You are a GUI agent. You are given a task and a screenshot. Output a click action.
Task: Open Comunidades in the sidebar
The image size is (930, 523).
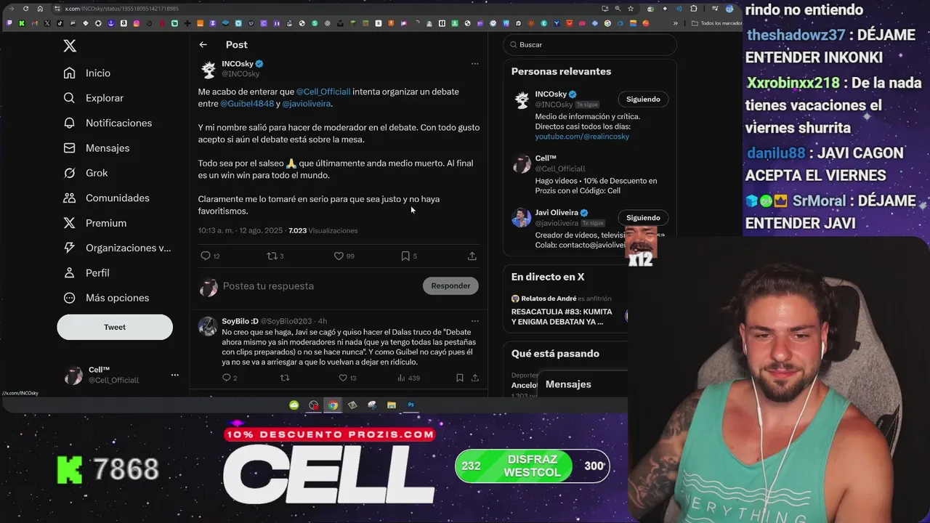coord(106,198)
